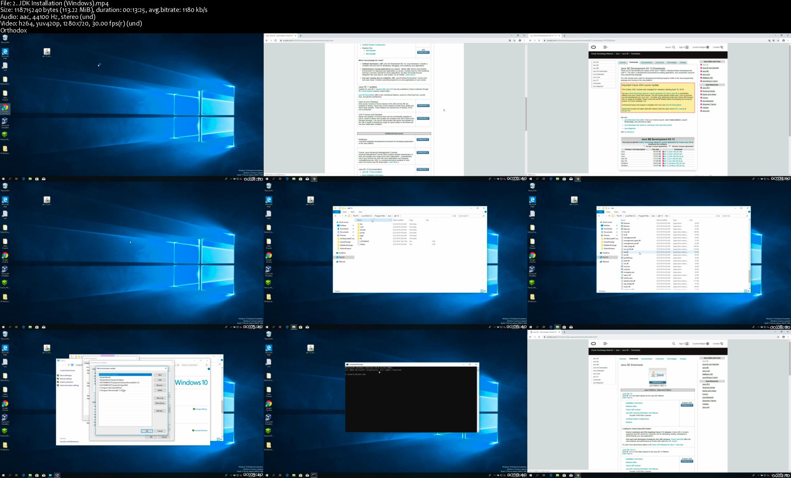This screenshot has width=791, height=478.
Task: Open Downloads tab on Oracle page, 00:04:10 frame
Action: pyautogui.click(x=634, y=63)
